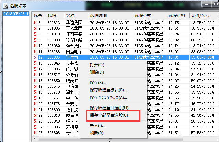
Task: Click the 选股价格 value 88.32
Action: coord(173,40)
